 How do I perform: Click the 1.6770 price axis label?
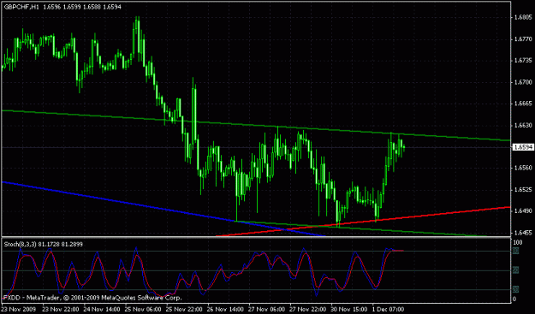pos(523,39)
